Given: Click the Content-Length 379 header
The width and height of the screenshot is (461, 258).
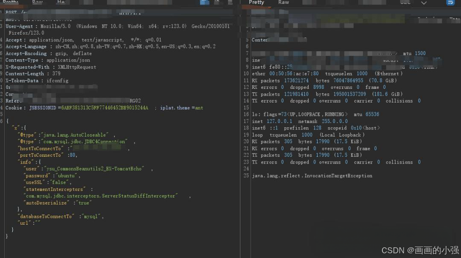Looking at the screenshot, I should [x=33, y=73].
